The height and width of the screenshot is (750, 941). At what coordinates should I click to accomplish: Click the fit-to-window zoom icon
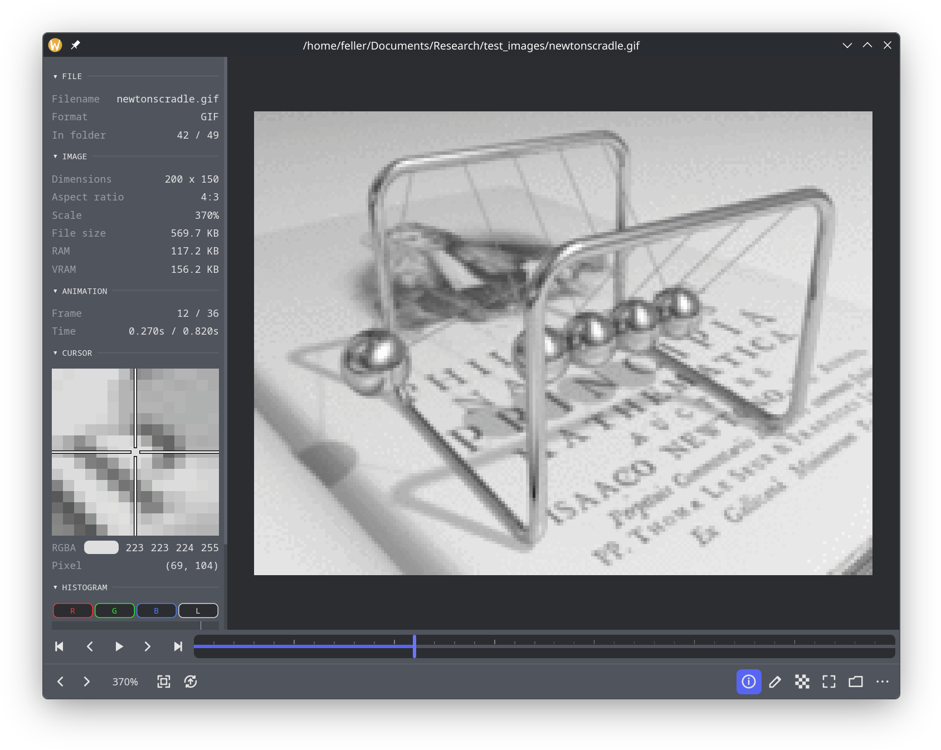(x=164, y=682)
